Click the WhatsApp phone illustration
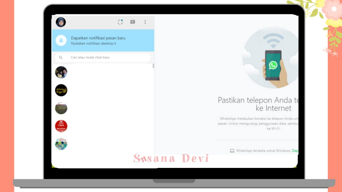 [271, 58]
